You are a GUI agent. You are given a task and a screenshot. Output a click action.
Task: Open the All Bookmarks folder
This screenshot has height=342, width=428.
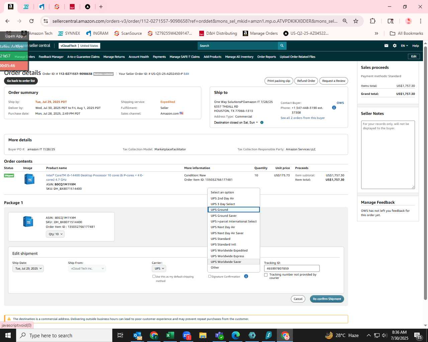coord(407,33)
